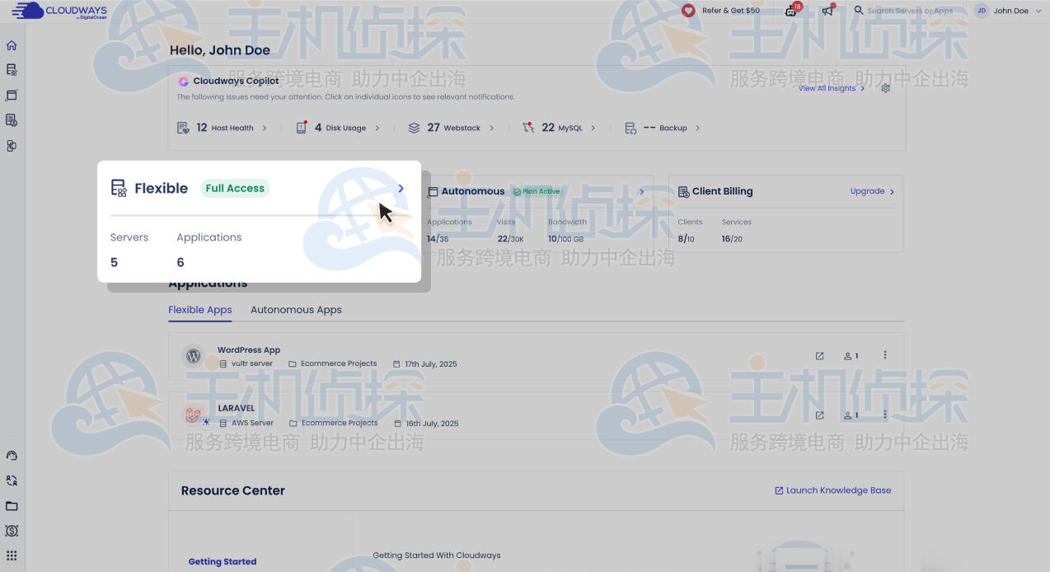Click the Full Access badge
Image resolution: width=1050 pixels, height=572 pixels.
tap(235, 188)
